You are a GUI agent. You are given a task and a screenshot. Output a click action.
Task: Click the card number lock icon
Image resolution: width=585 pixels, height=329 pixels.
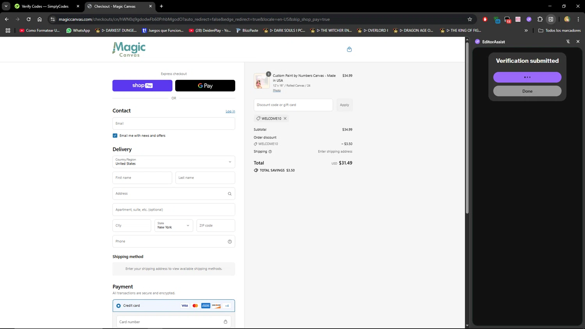(x=225, y=322)
